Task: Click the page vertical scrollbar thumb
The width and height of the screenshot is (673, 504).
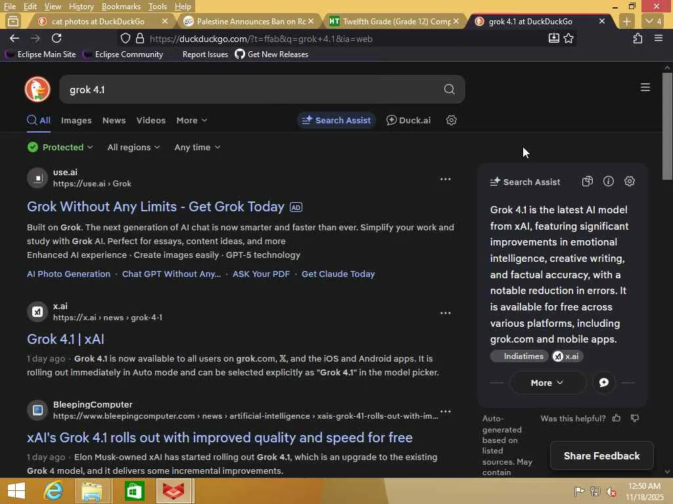Action: point(667,127)
